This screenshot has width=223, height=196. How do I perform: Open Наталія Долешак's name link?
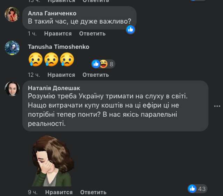coord(54,88)
